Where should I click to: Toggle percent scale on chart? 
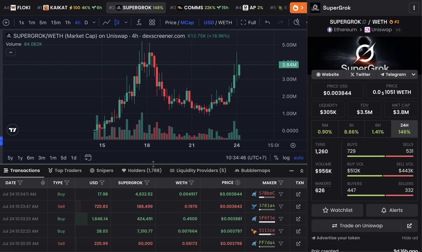[276, 157]
